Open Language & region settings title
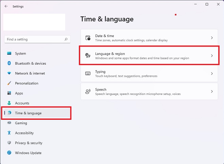 click(x=110, y=54)
